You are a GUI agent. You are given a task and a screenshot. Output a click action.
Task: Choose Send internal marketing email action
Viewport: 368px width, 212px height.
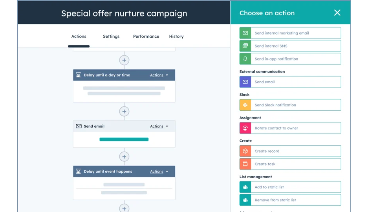(290, 33)
